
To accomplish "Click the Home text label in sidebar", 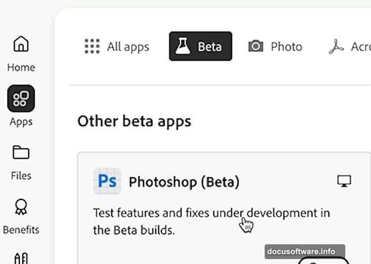I will click(21, 67).
